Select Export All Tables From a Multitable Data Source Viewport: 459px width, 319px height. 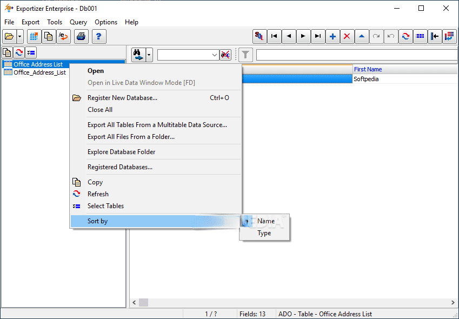coord(156,125)
